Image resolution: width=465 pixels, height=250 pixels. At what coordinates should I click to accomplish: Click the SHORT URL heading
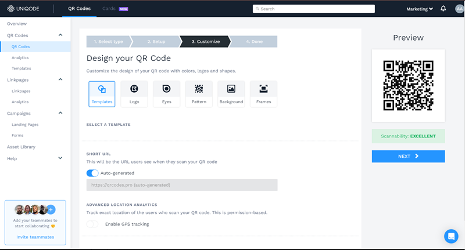(98, 154)
